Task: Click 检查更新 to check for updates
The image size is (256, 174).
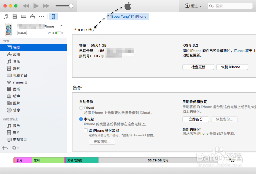Action: pyautogui.click(x=198, y=67)
